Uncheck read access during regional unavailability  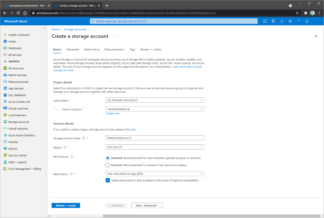[x=108, y=180]
